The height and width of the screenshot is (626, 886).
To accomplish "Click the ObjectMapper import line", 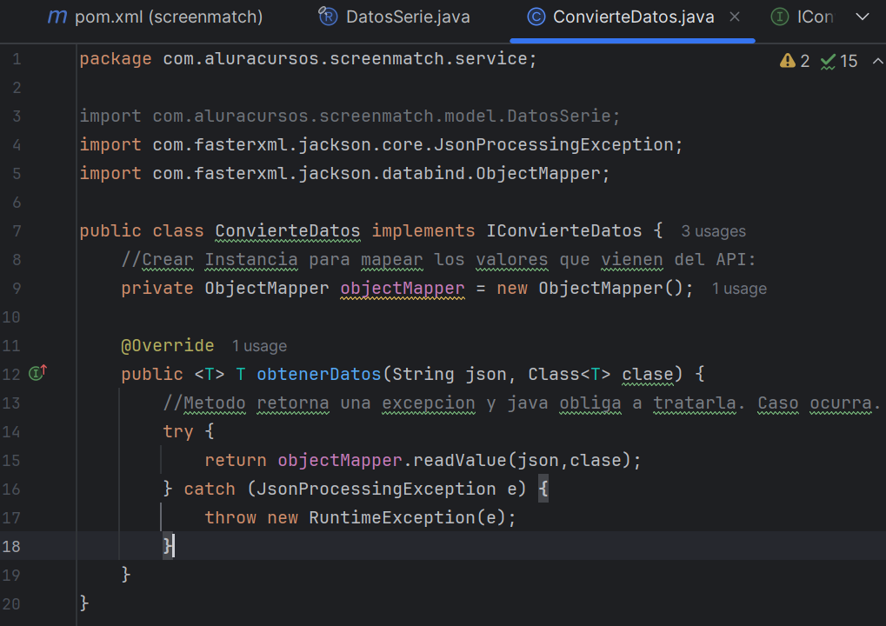I will tap(344, 173).
